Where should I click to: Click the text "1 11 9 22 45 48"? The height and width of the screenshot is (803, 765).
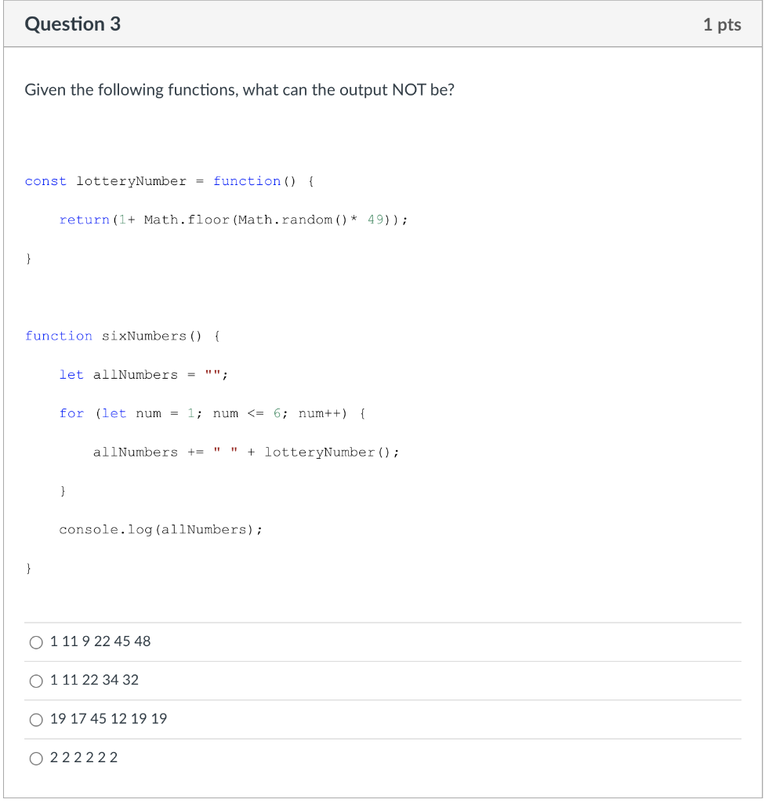pyautogui.click(x=100, y=641)
